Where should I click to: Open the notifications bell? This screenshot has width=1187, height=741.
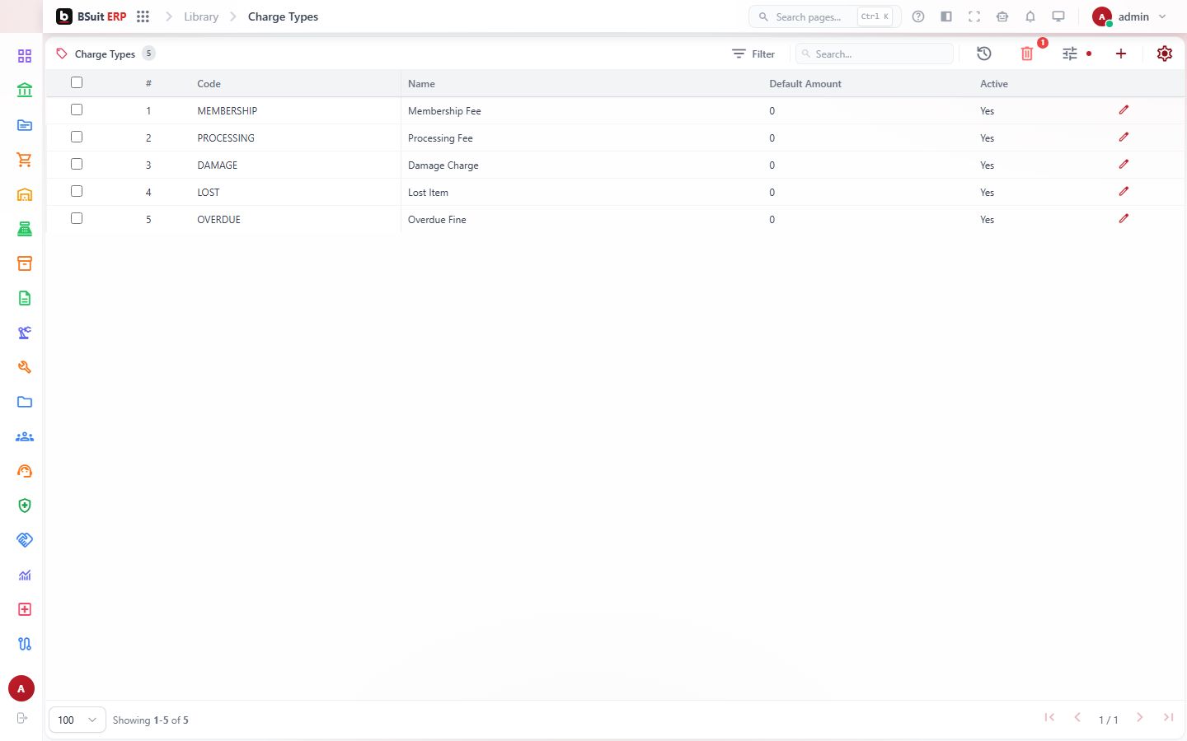(1030, 16)
